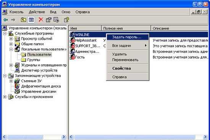The width and height of the screenshot is (210, 140).
Task: Minimize the inner MDI console window
Action: point(193,12)
